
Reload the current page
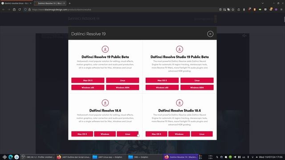(x=20, y=9)
